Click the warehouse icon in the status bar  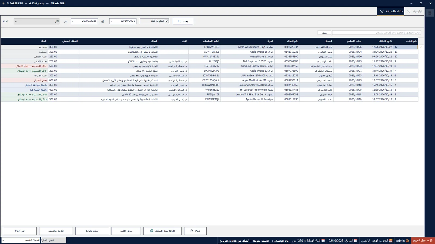point(391,240)
